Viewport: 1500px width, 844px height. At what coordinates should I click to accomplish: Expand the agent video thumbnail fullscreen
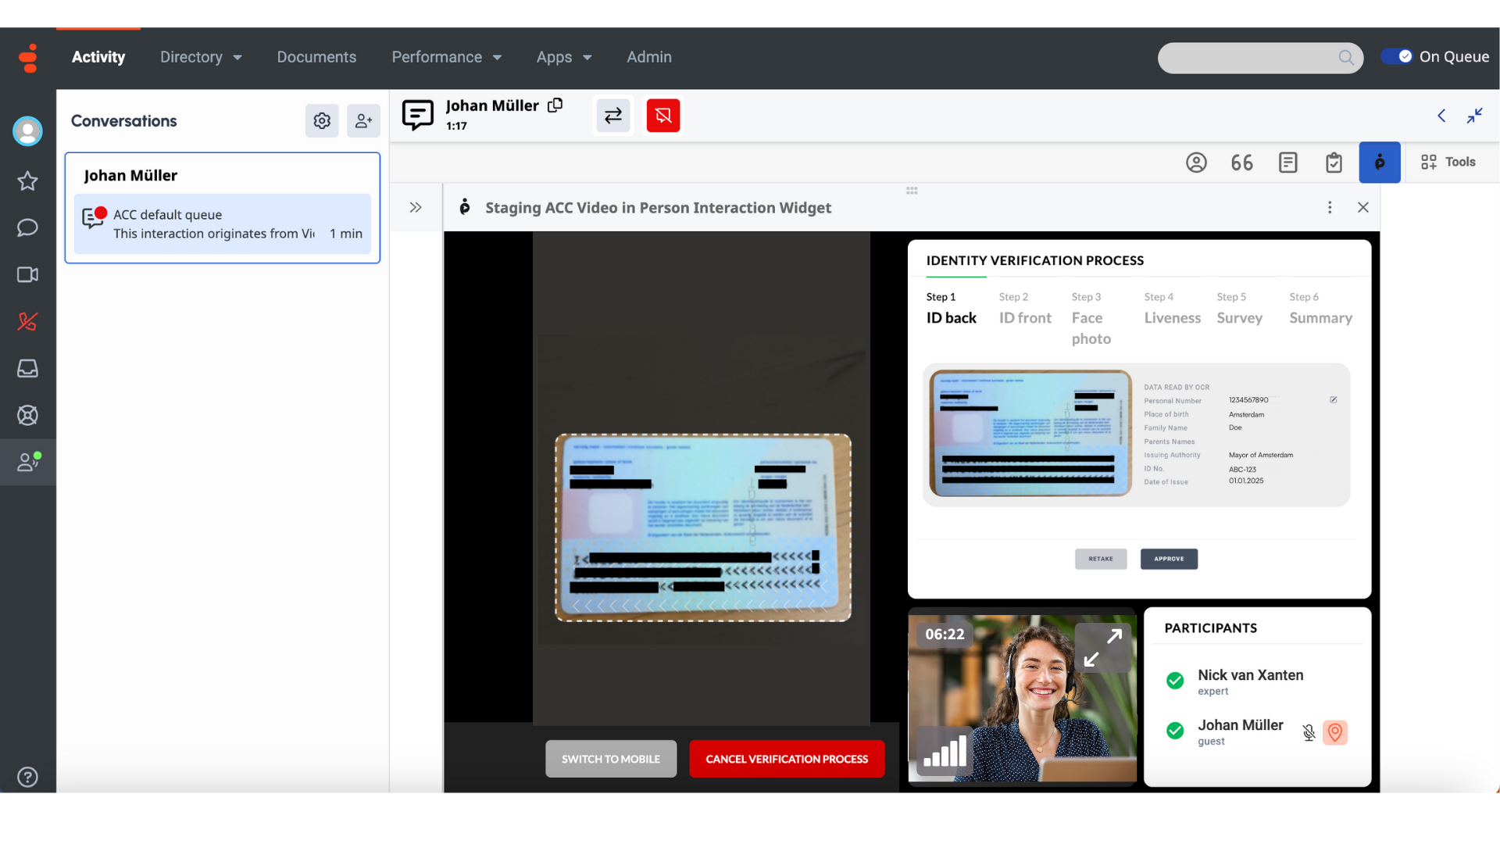pyautogui.click(x=1102, y=647)
